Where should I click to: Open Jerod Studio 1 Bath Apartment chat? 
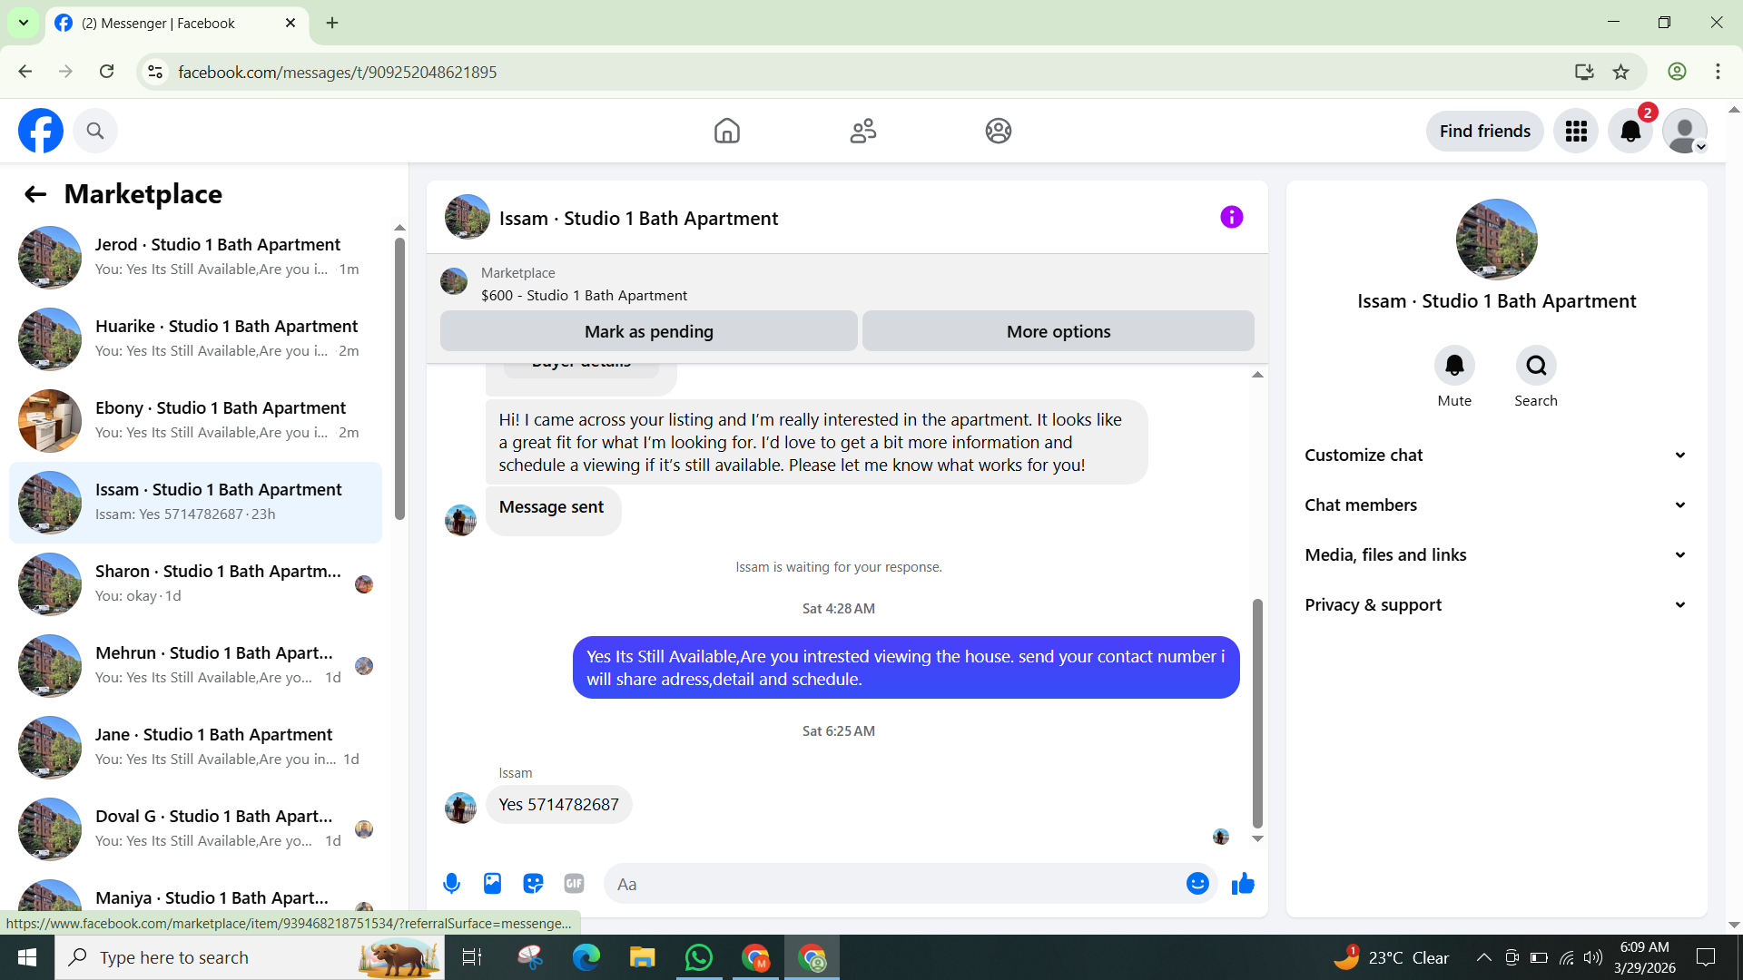tap(195, 257)
